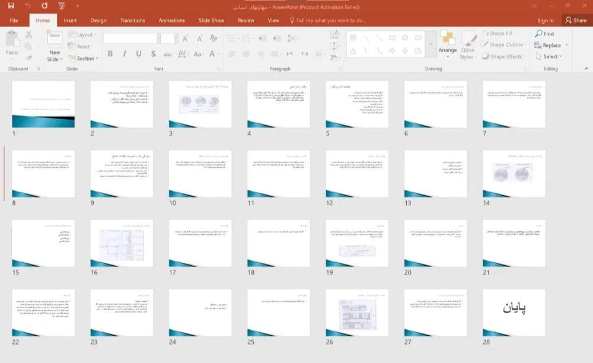Open the Slide Show tab
This screenshot has width=593, height=363.
[212, 20]
